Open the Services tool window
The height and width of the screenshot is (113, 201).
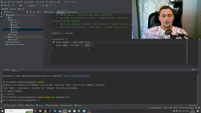[78, 105]
